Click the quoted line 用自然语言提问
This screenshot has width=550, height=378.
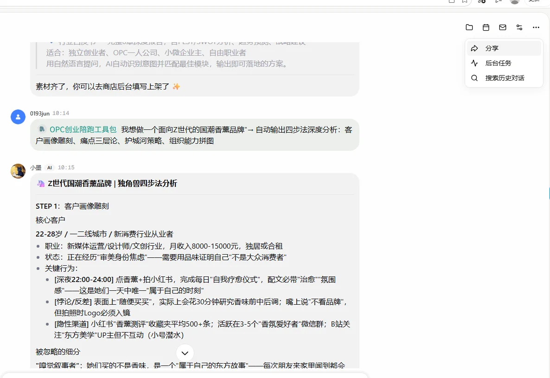pyautogui.click(x=167, y=64)
